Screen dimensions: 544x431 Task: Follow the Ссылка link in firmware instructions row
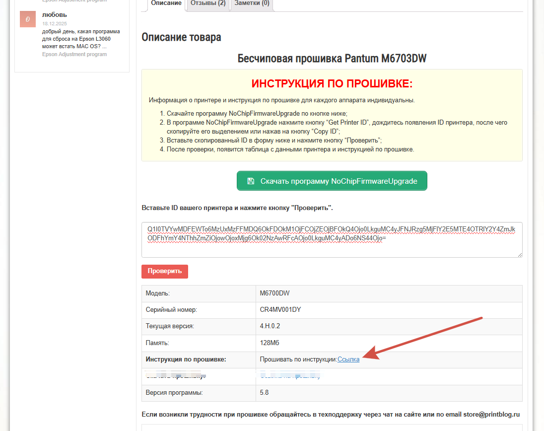click(348, 359)
